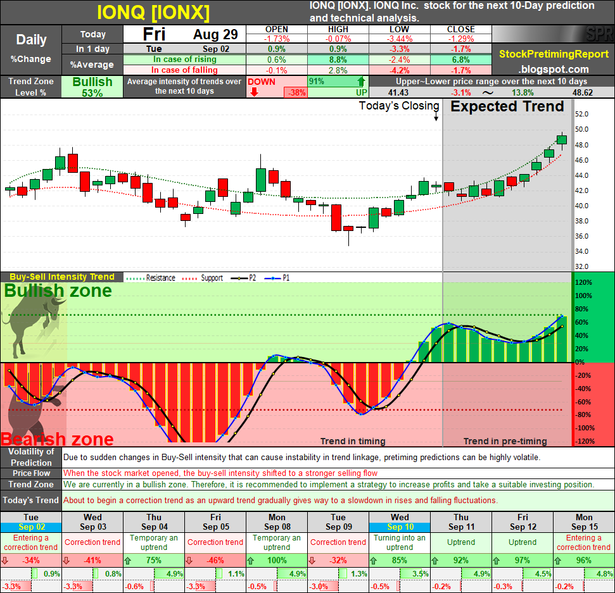This screenshot has width=615, height=593.
Task: Click the HIGH -0.07% value
Action: click(338, 39)
